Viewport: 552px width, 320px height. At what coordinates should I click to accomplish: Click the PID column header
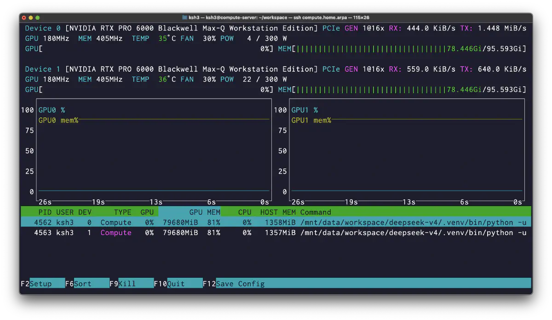pos(45,212)
